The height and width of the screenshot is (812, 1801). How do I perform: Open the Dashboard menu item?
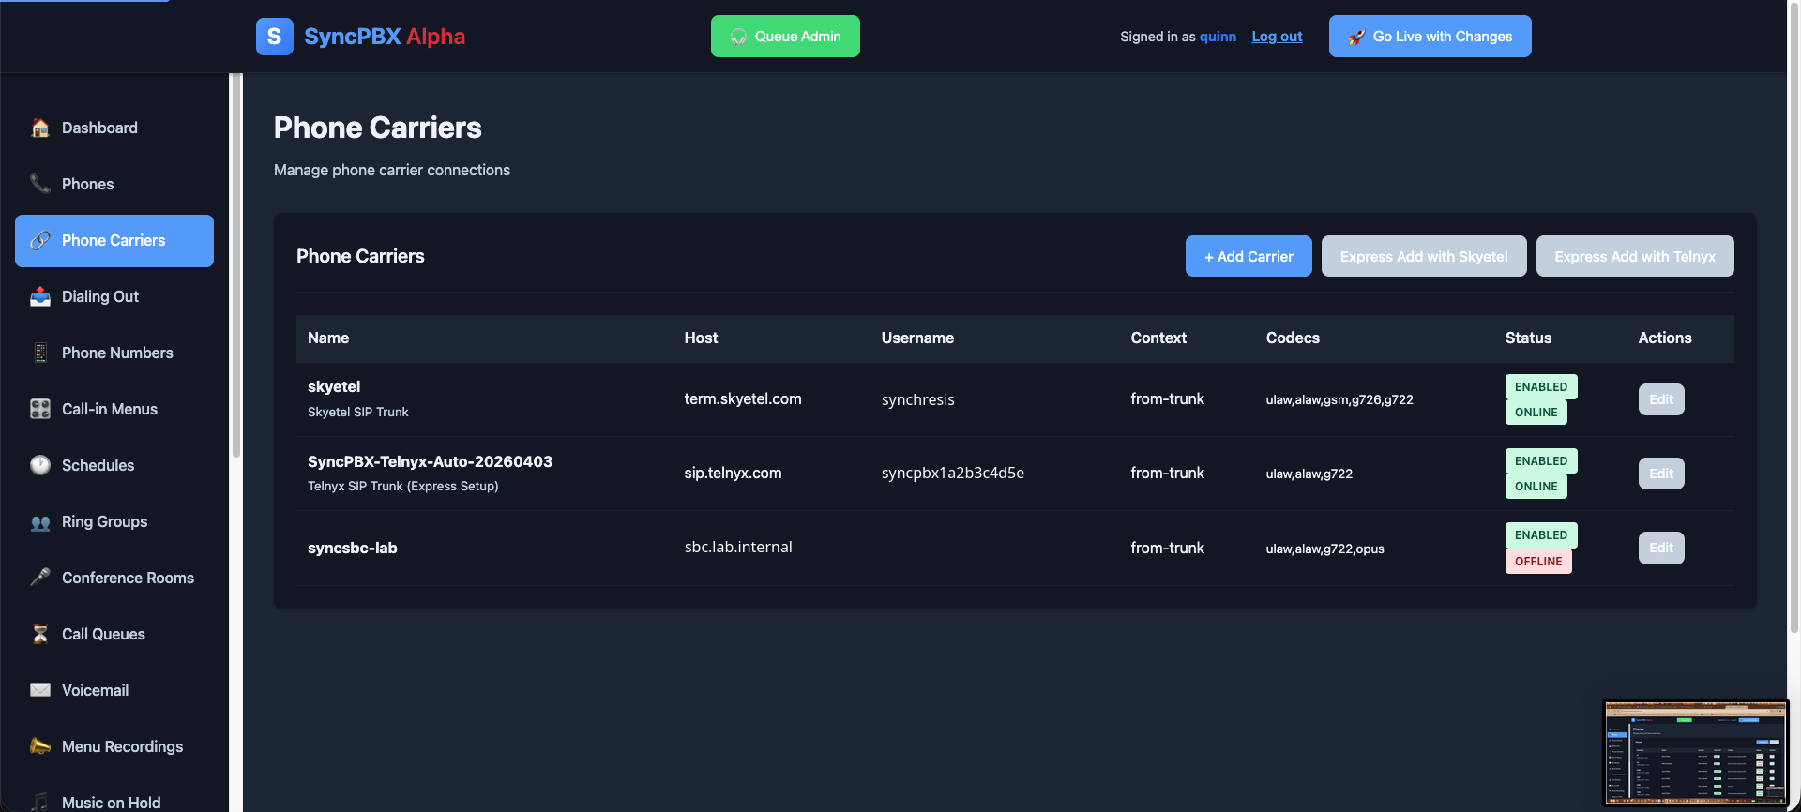[x=114, y=128]
